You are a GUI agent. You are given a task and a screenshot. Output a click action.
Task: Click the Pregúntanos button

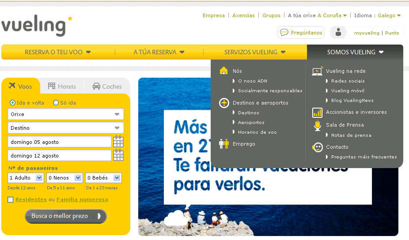click(301, 33)
